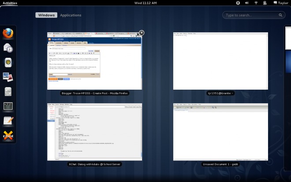Screen dimensions: 291x182
Task: Open the volume control in top bar
Action: point(247,3)
